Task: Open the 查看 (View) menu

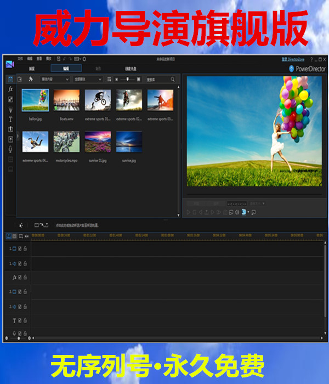Action: (x=39, y=59)
